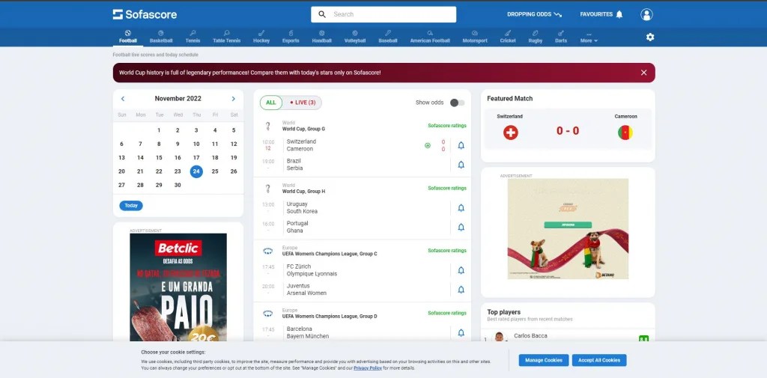Toggle notification bell for Barcelona vs Bayern München
The height and width of the screenshot is (378, 767).
(461, 333)
